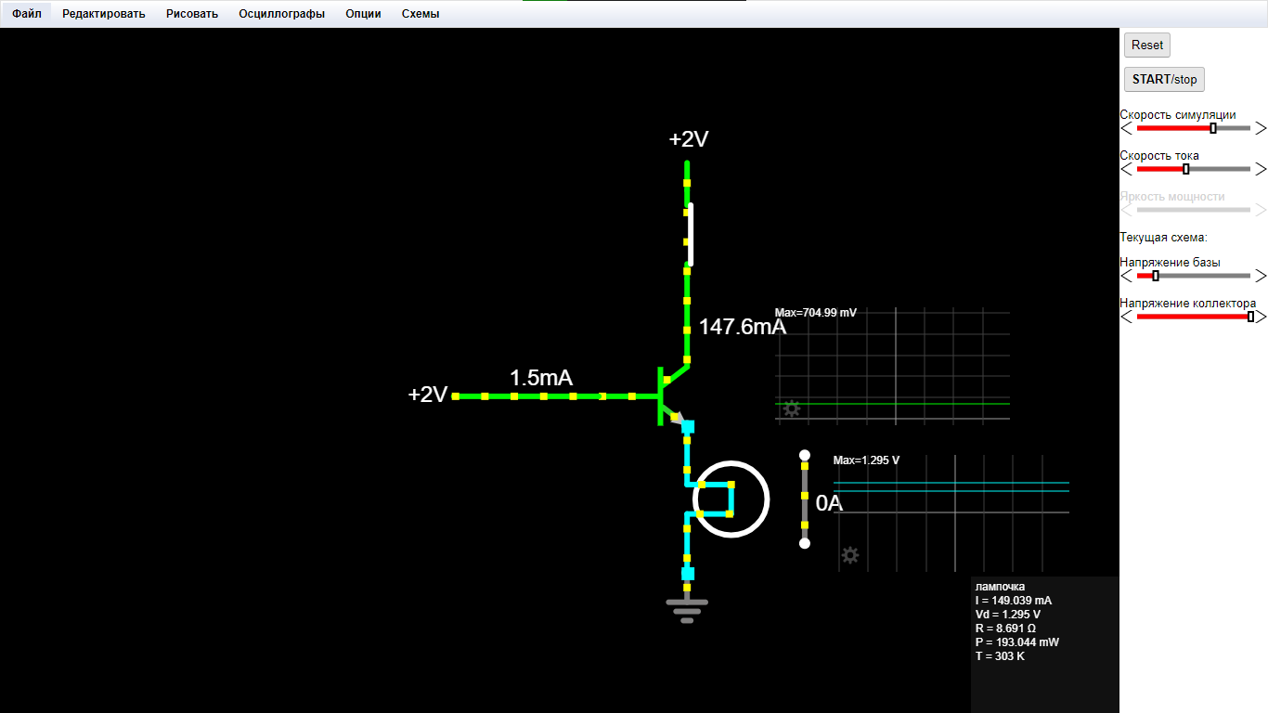The image size is (1268, 713).
Task: Select the white resistor on collector line
Action: click(691, 235)
